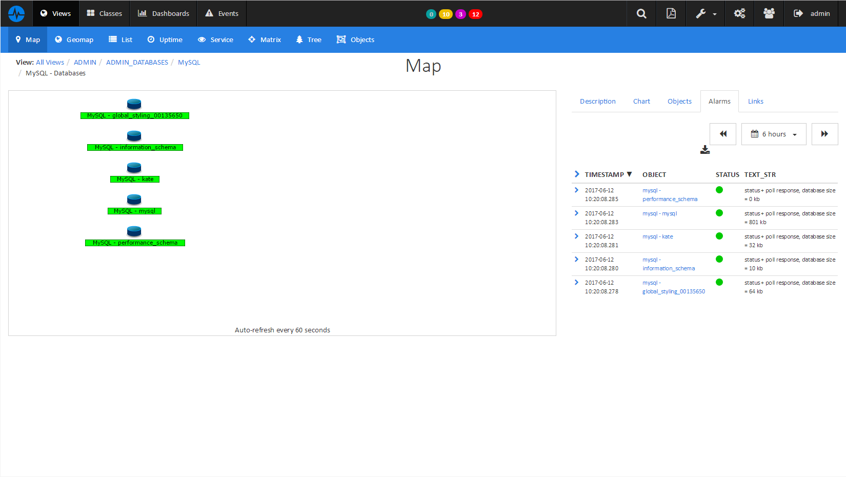Open the 6 hours time range dropdown
Viewport: 846px width, 477px height.
(773, 133)
